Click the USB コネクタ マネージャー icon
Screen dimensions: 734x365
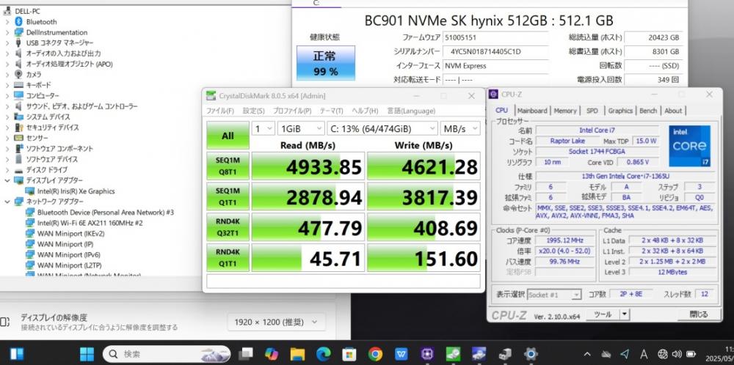point(19,43)
